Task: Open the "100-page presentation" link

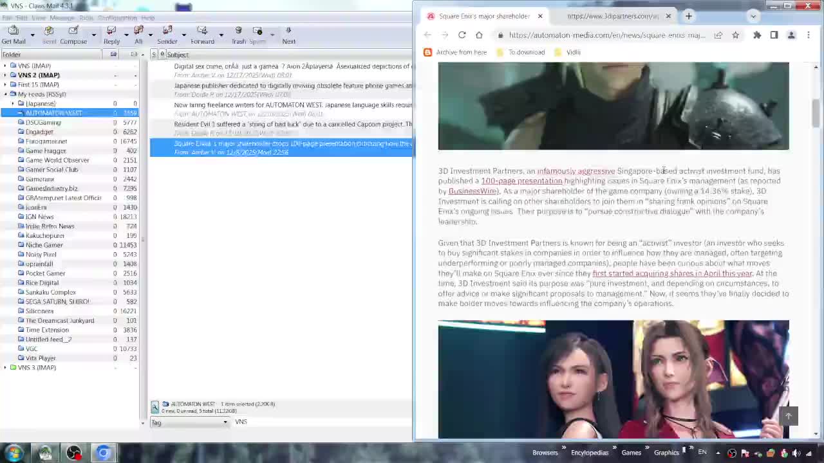Action: [x=521, y=181]
